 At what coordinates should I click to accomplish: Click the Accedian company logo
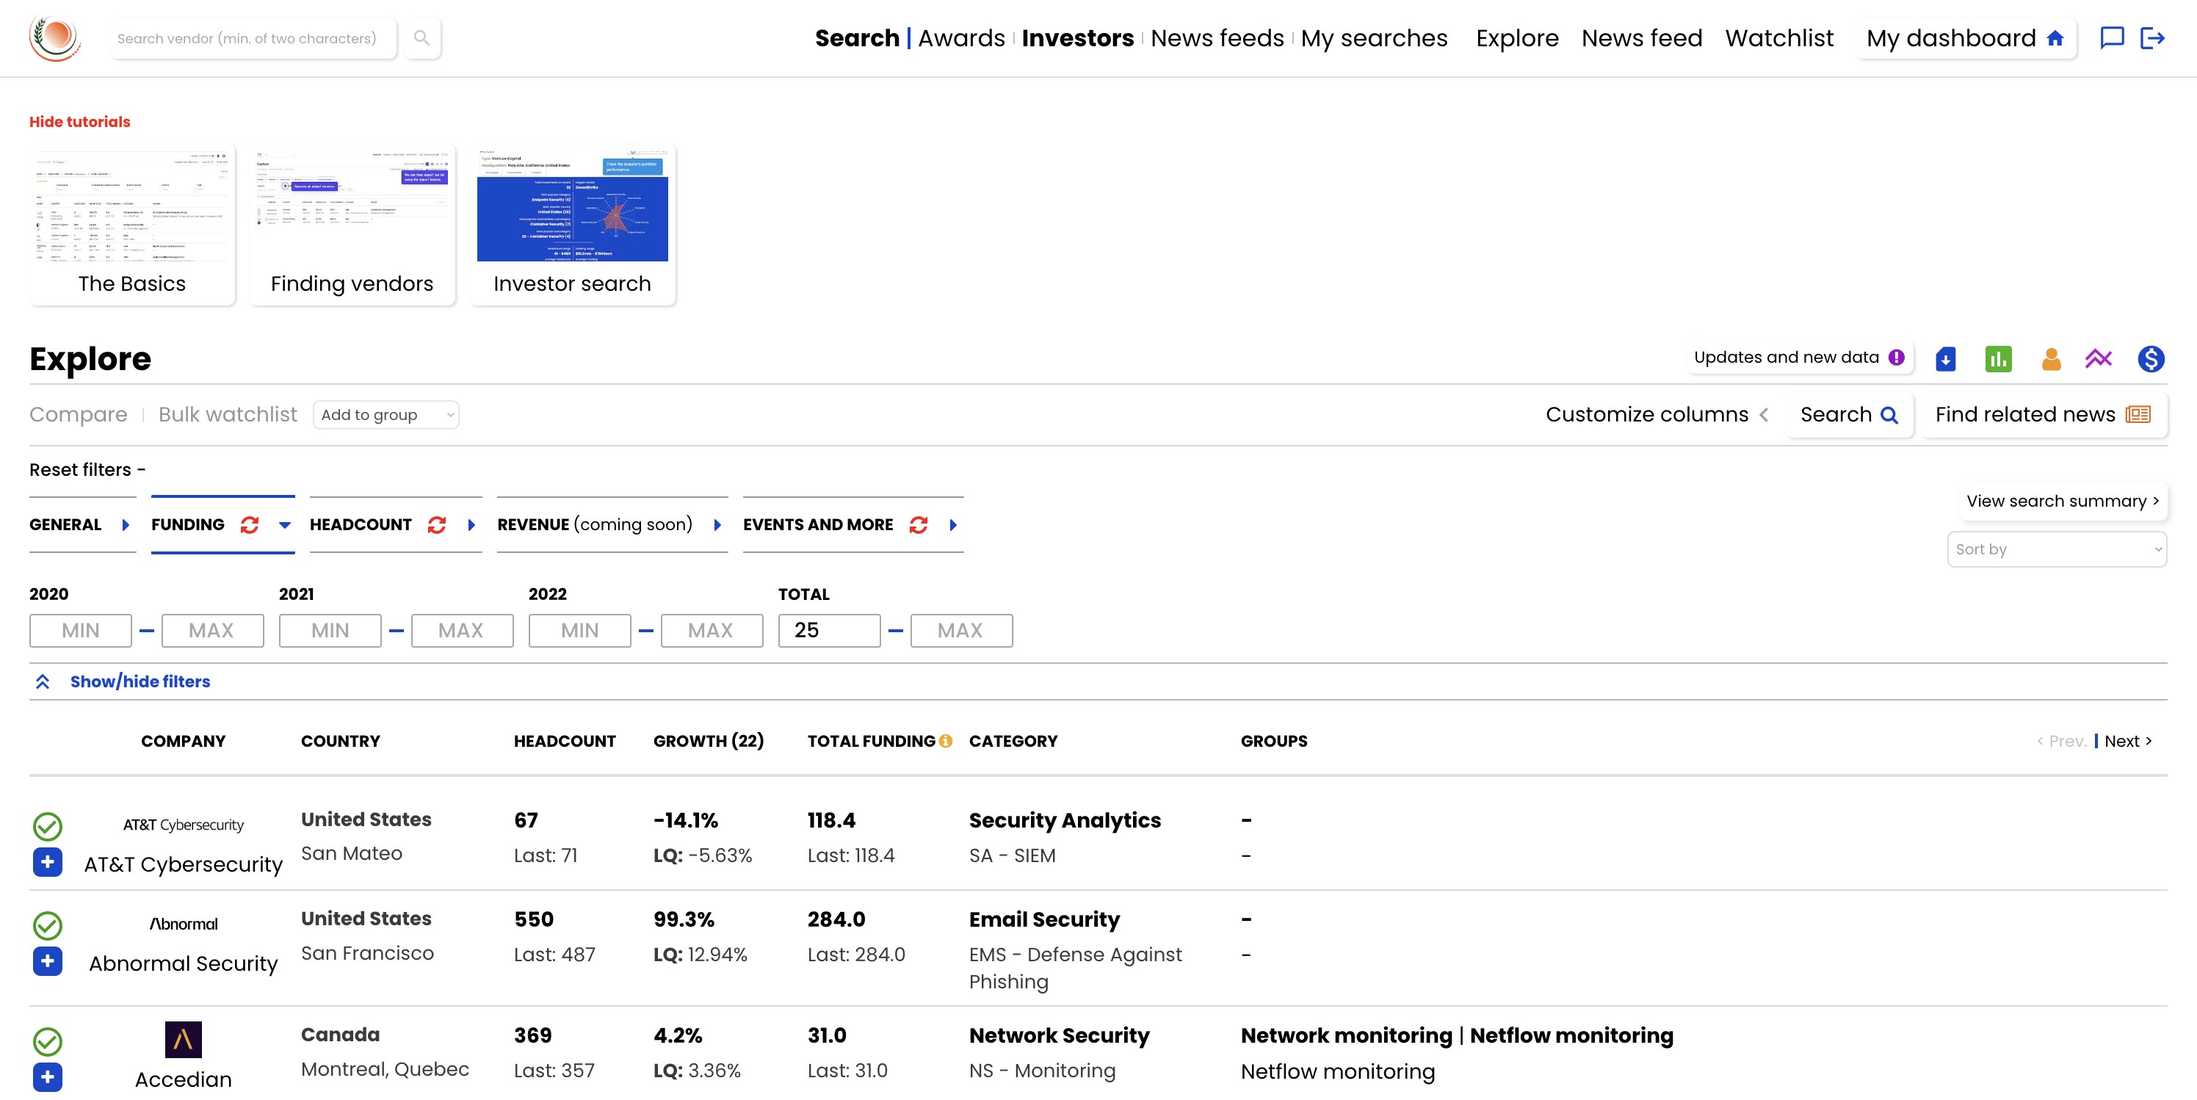click(184, 1038)
